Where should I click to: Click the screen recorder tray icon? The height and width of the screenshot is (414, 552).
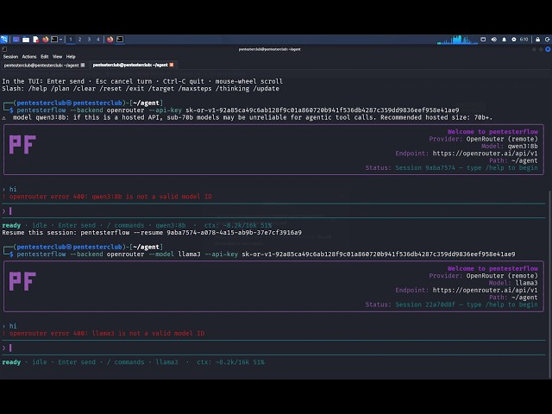coord(483,40)
